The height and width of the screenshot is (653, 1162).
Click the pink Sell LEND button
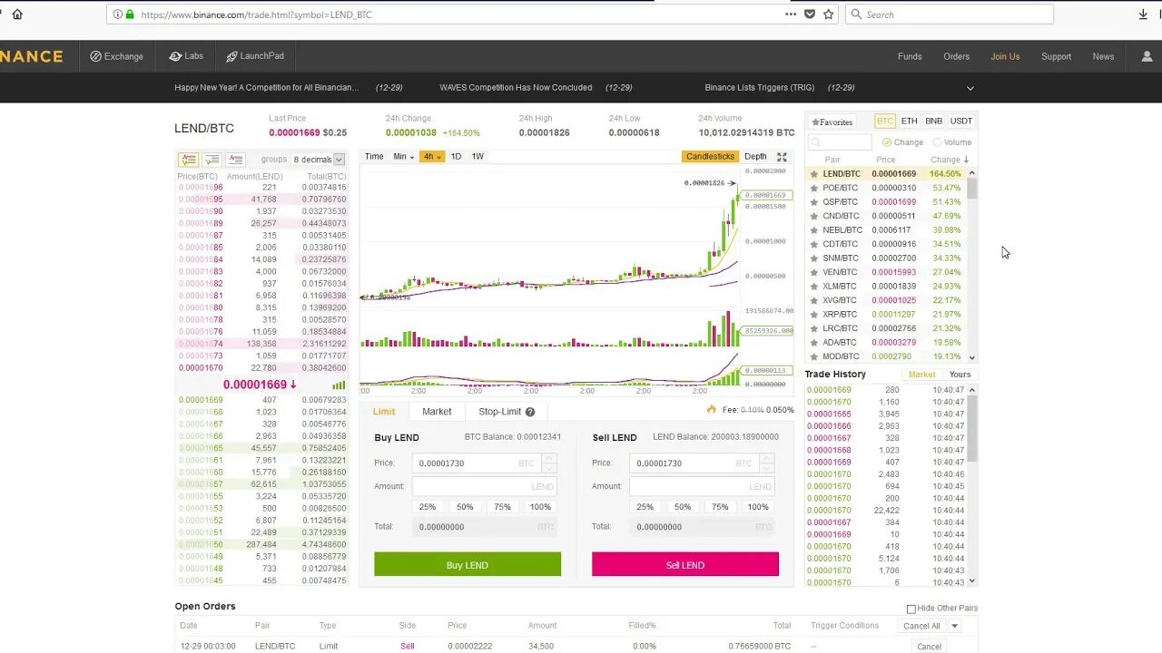(685, 564)
